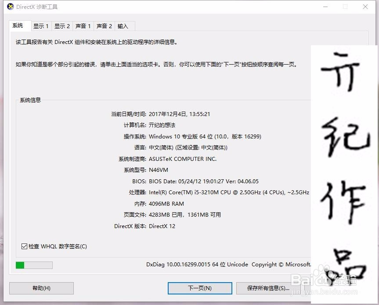Image resolution: width=379 pixels, height=305 pixels.
Task: Click the 当前日期/时间 label
Action: tap(129, 114)
